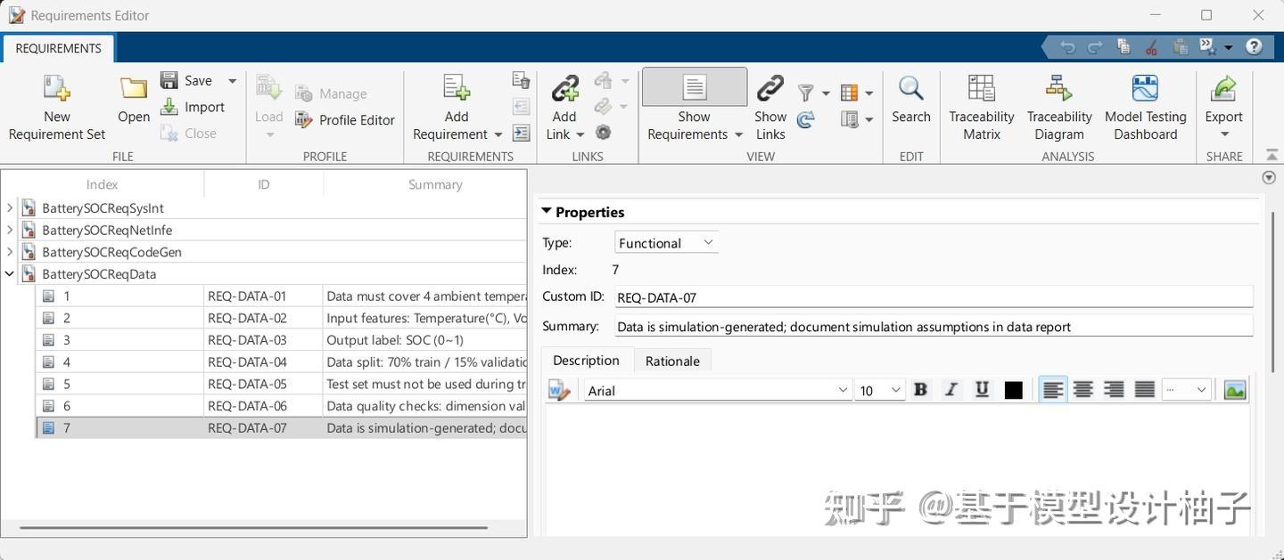The width and height of the screenshot is (1284, 560).
Task: Open Add Requirement dropdown arrow
Action: coord(498,134)
